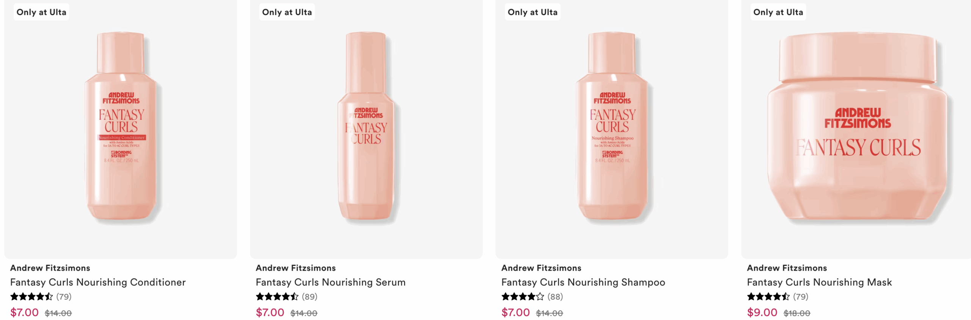Open the serum's (89) review count

310,296
